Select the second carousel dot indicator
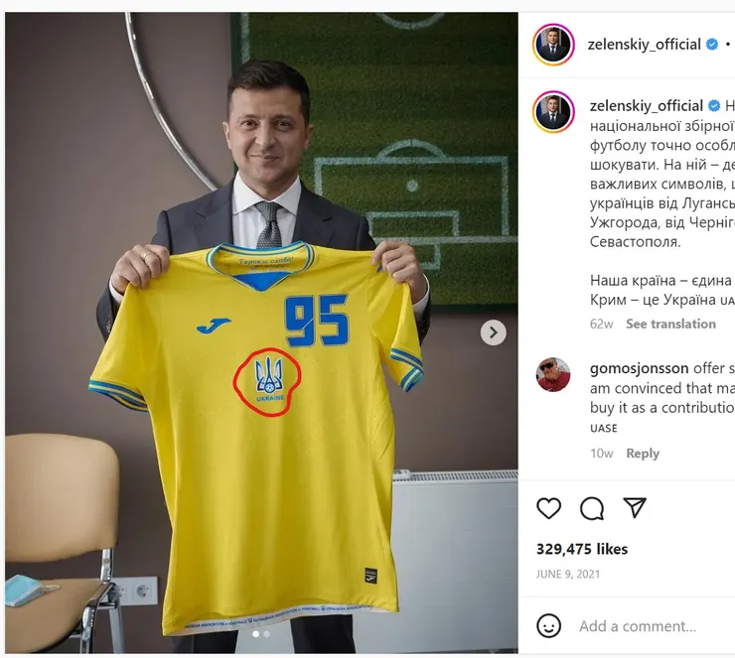735x658 pixels. pos(267,633)
